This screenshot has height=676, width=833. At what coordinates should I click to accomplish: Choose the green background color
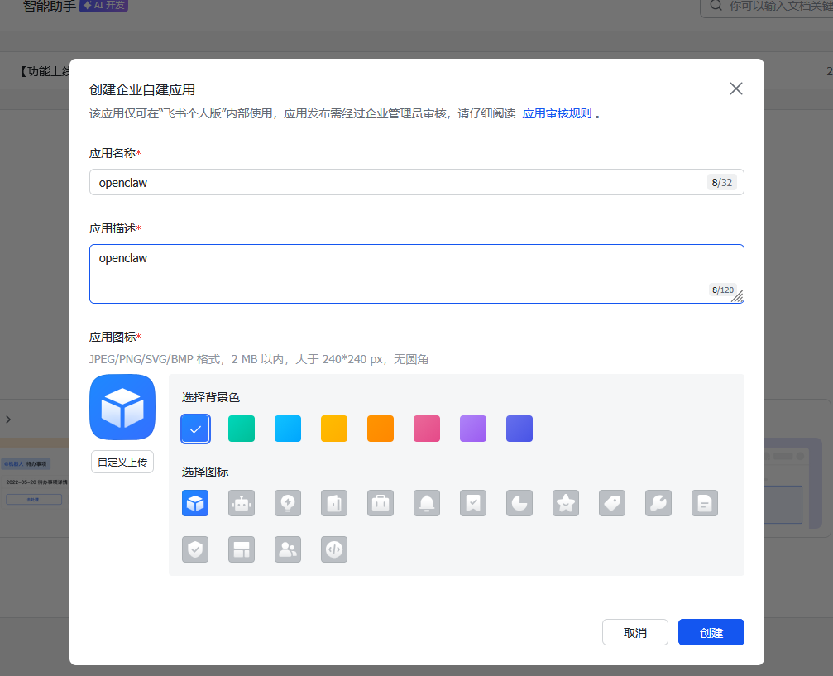pyautogui.click(x=242, y=429)
